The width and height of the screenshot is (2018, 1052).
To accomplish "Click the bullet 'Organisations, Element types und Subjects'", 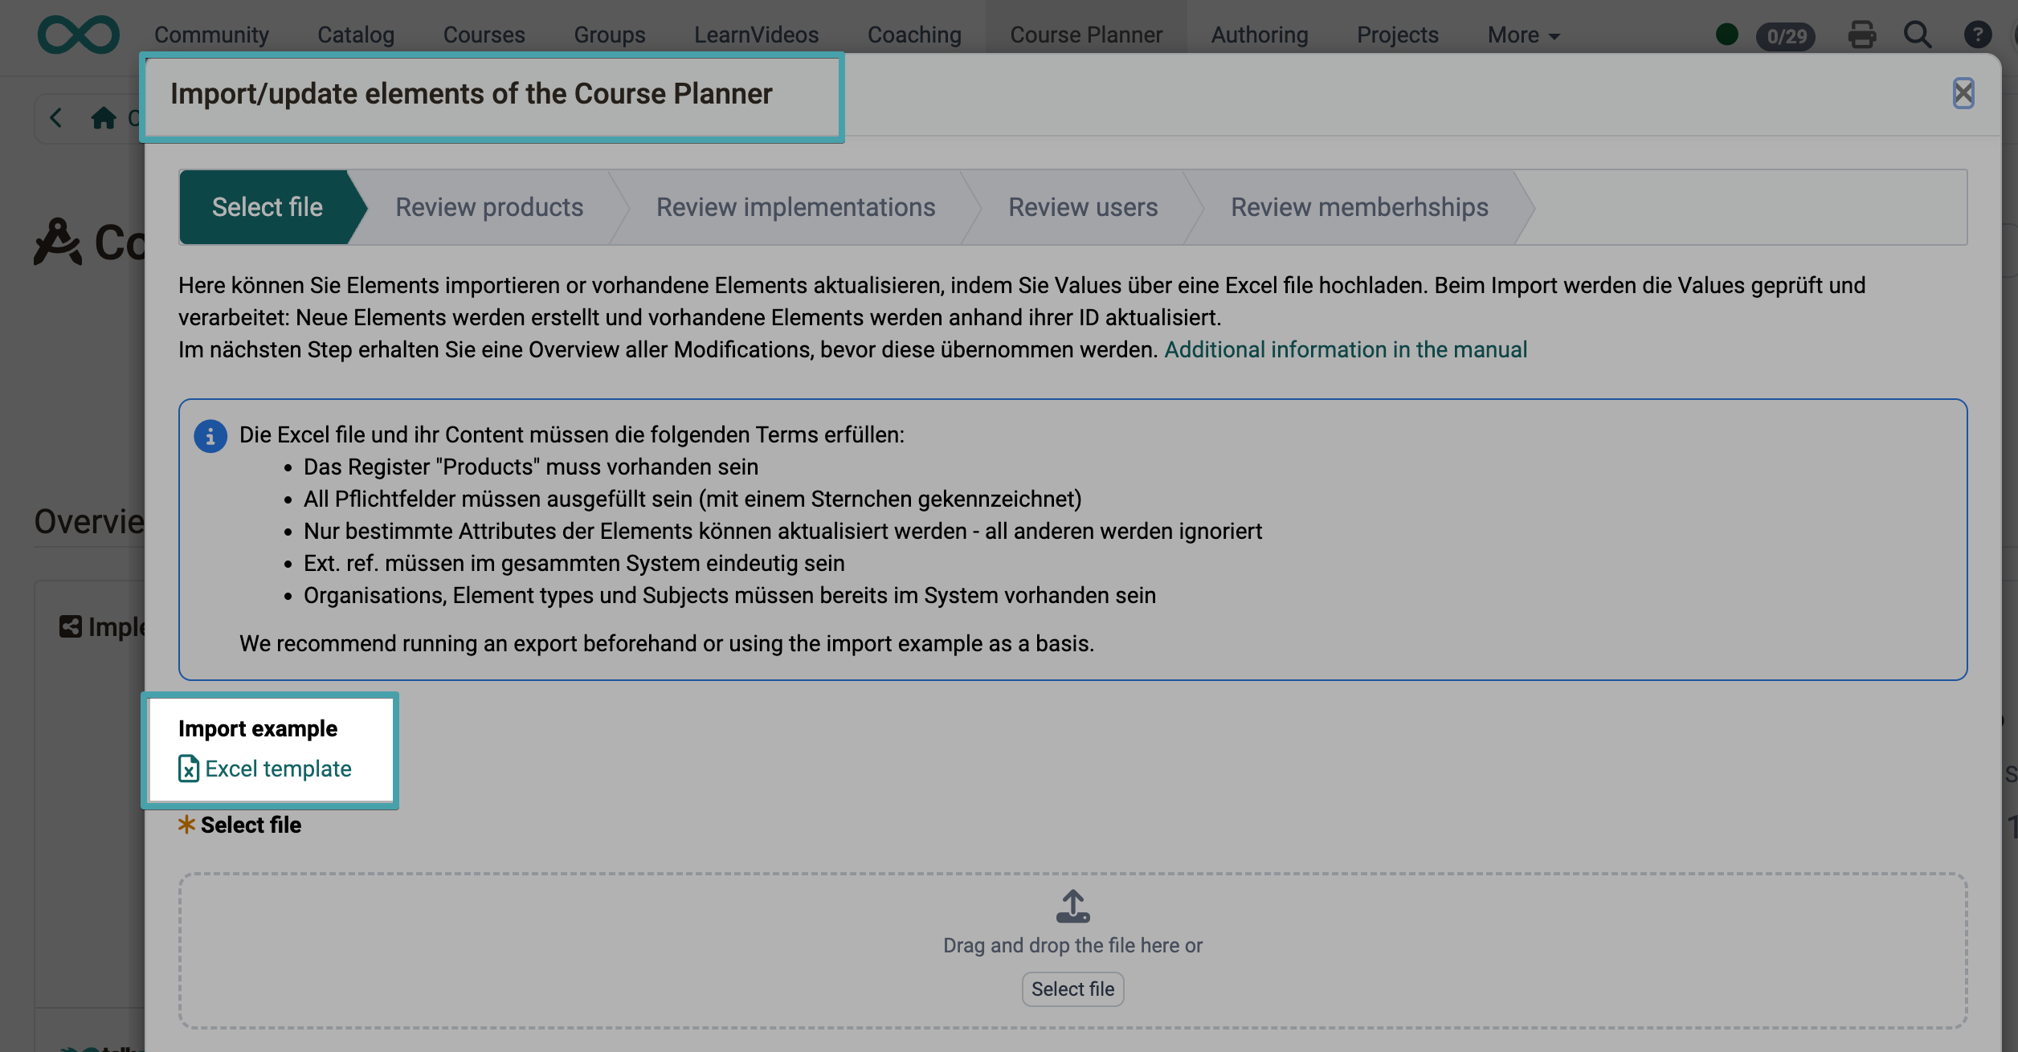I will [x=729, y=595].
